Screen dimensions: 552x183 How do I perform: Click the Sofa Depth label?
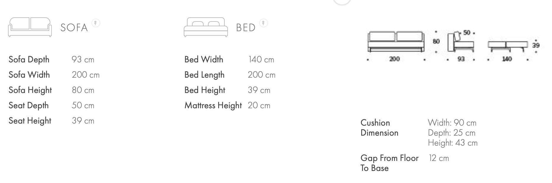[x=29, y=59]
